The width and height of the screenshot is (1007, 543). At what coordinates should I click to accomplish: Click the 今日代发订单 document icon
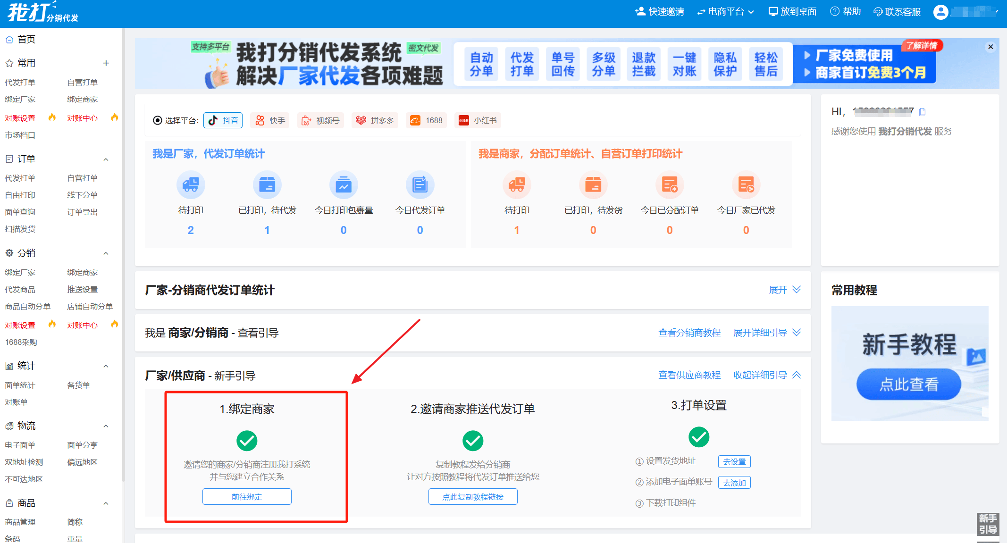[420, 184]
